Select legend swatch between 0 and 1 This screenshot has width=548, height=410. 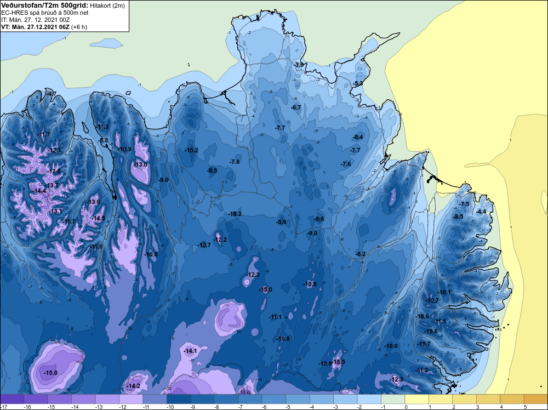click(x=416, y=399)
